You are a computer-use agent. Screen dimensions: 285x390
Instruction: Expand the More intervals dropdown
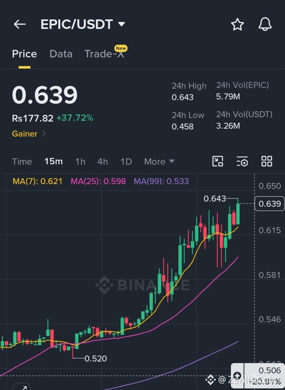click(x=159, y=162)
